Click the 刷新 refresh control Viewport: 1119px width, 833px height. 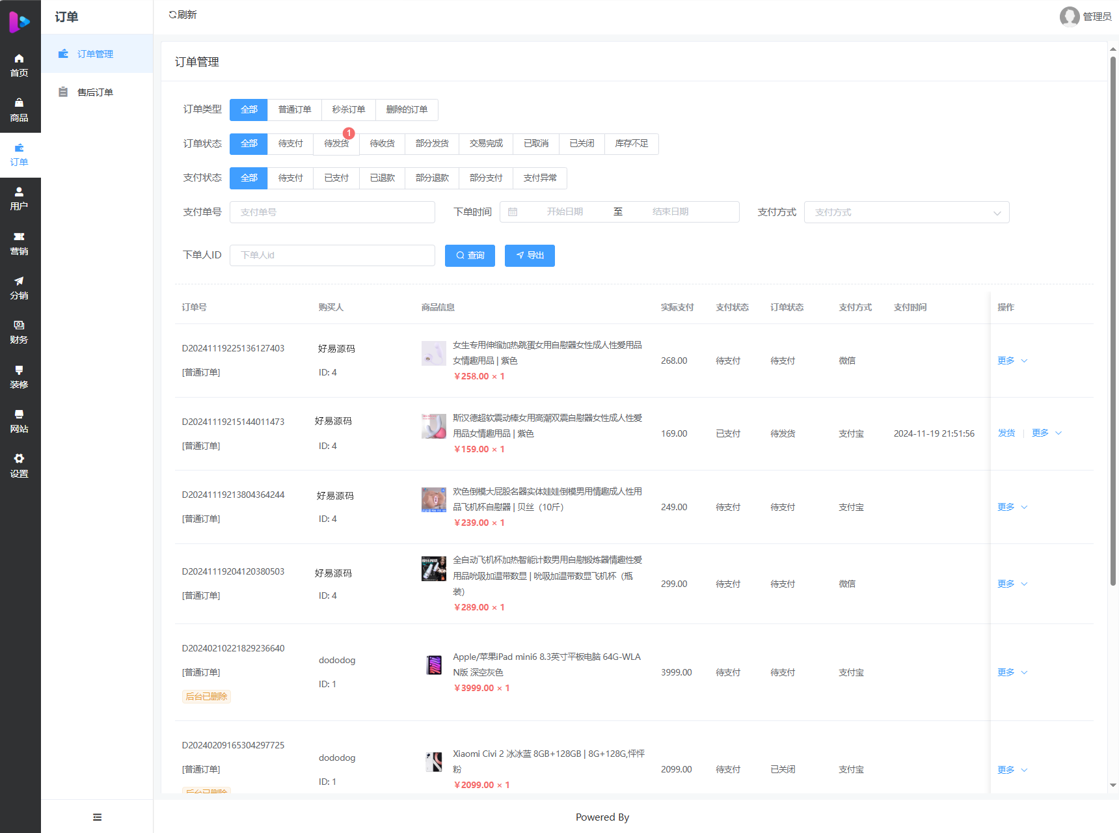tap(183, 14)
